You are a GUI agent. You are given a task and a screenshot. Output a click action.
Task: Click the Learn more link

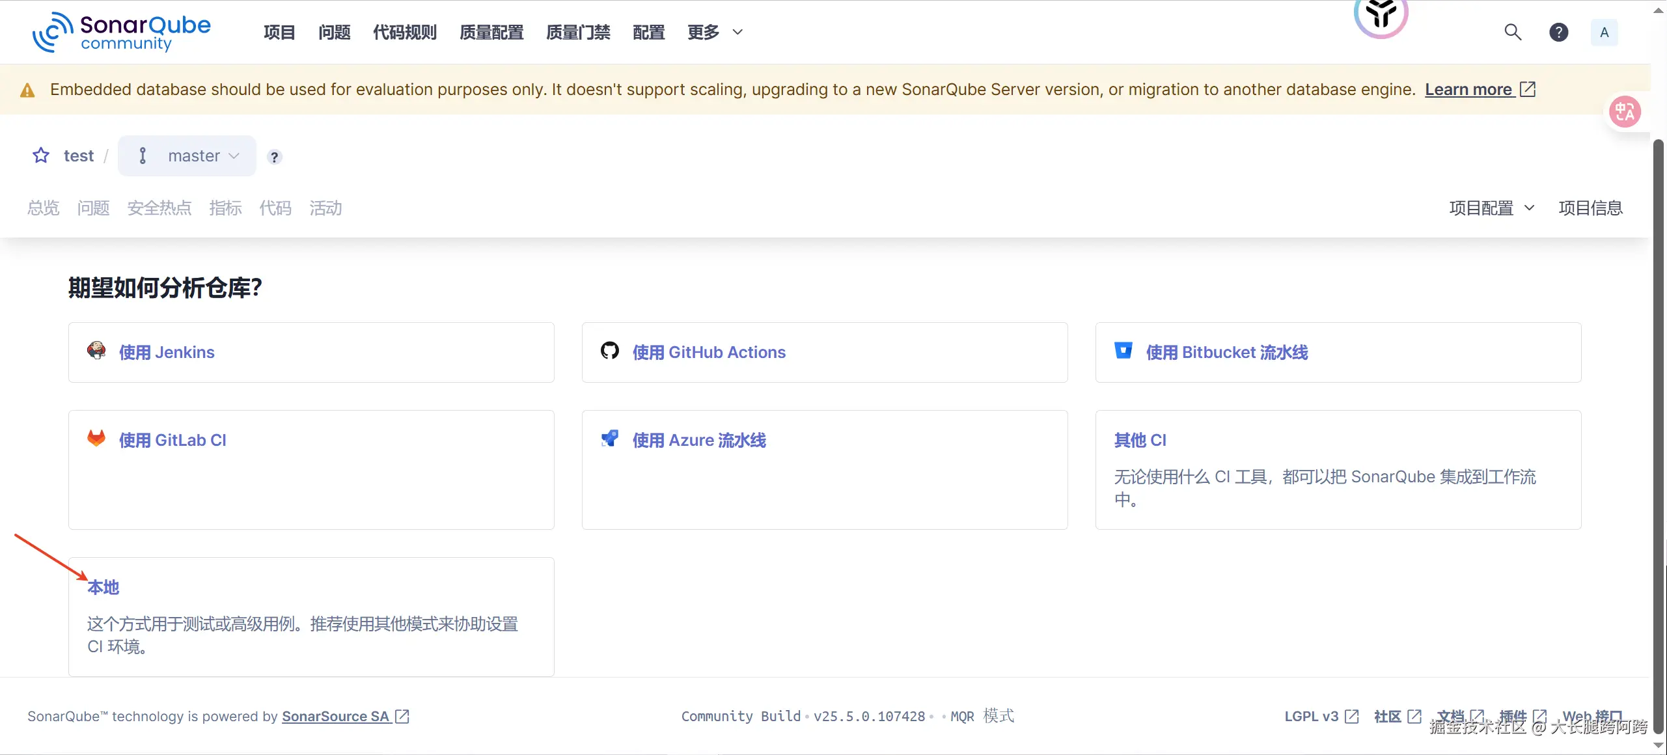coord(1468,89)
